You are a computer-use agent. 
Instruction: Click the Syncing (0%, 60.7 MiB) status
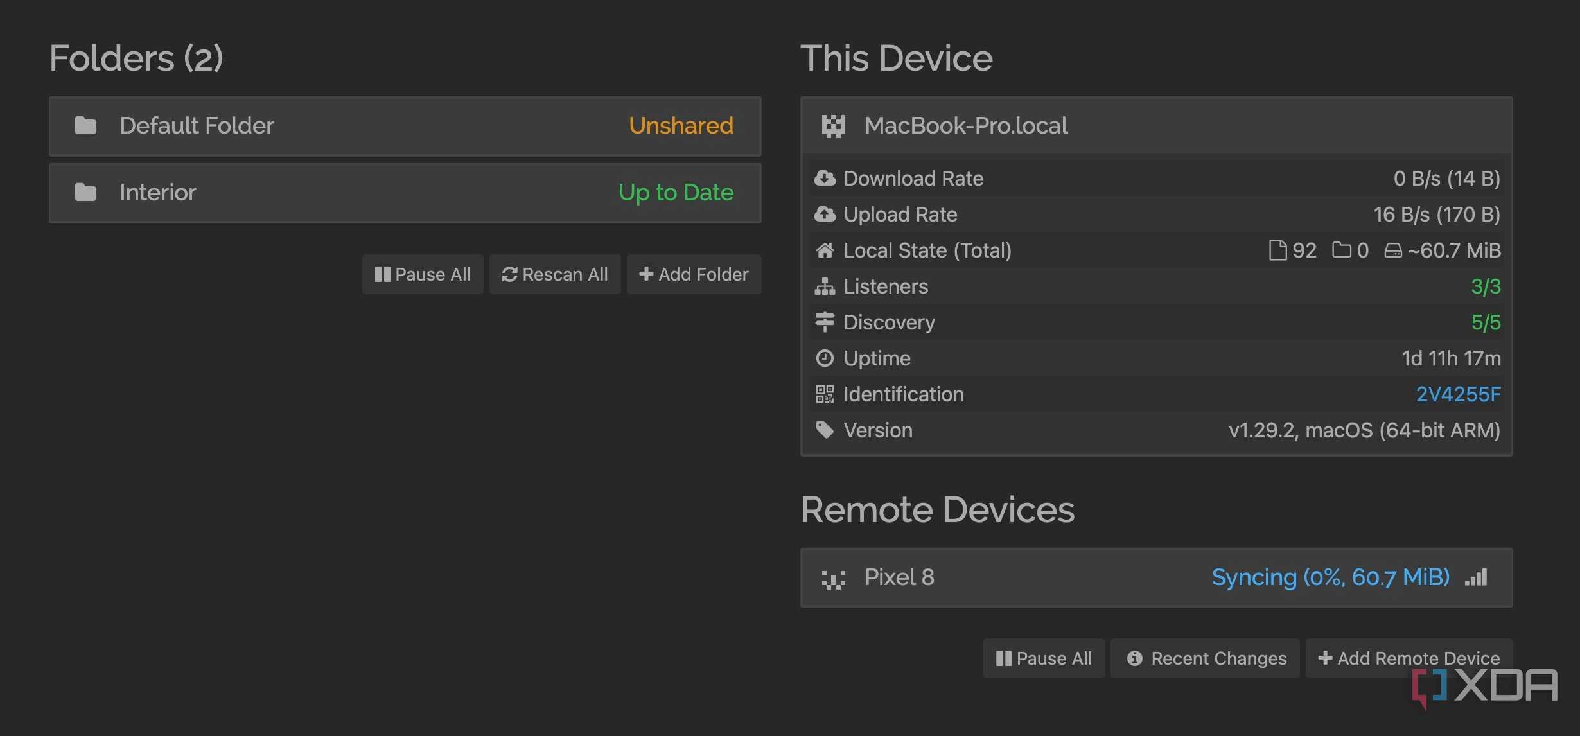point(1330,577)
